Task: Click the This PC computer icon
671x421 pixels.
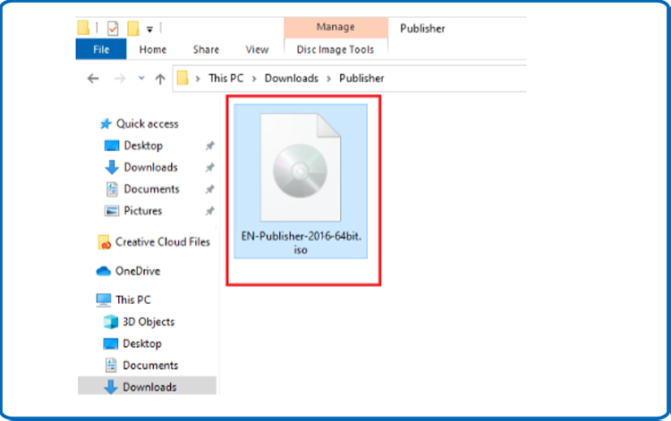Action: point(104,300)
